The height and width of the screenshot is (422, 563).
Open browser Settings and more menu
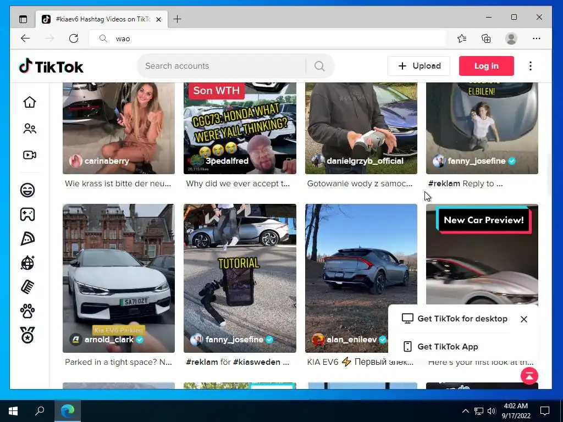537,38
